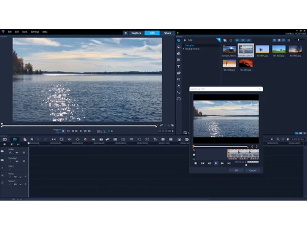Switch to the Edit tab
This screenshot has width=307, height=230.
(152, 33)
